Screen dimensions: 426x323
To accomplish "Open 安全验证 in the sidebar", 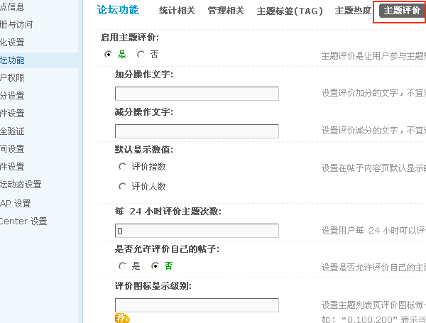I will point(12,131).
